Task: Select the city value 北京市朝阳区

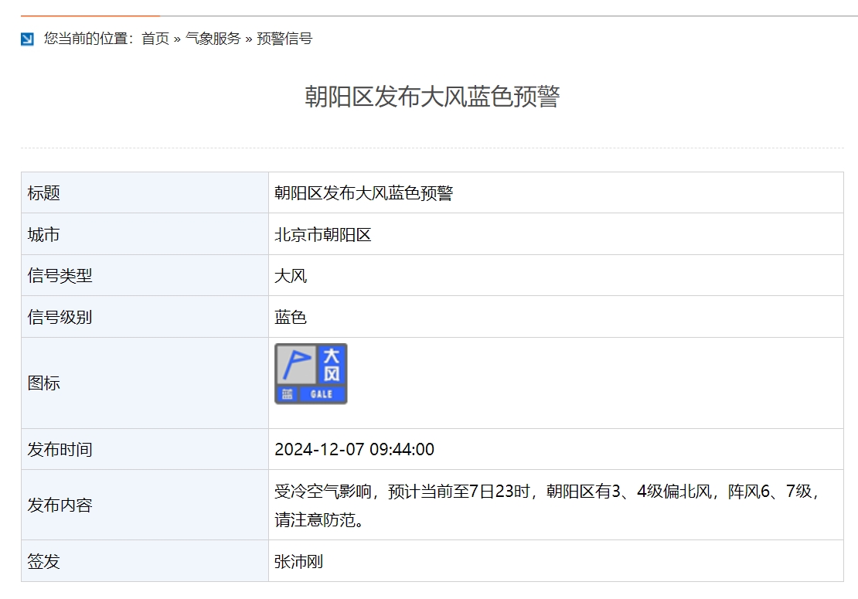Action: pyautogui.click(x=323, y=235)
